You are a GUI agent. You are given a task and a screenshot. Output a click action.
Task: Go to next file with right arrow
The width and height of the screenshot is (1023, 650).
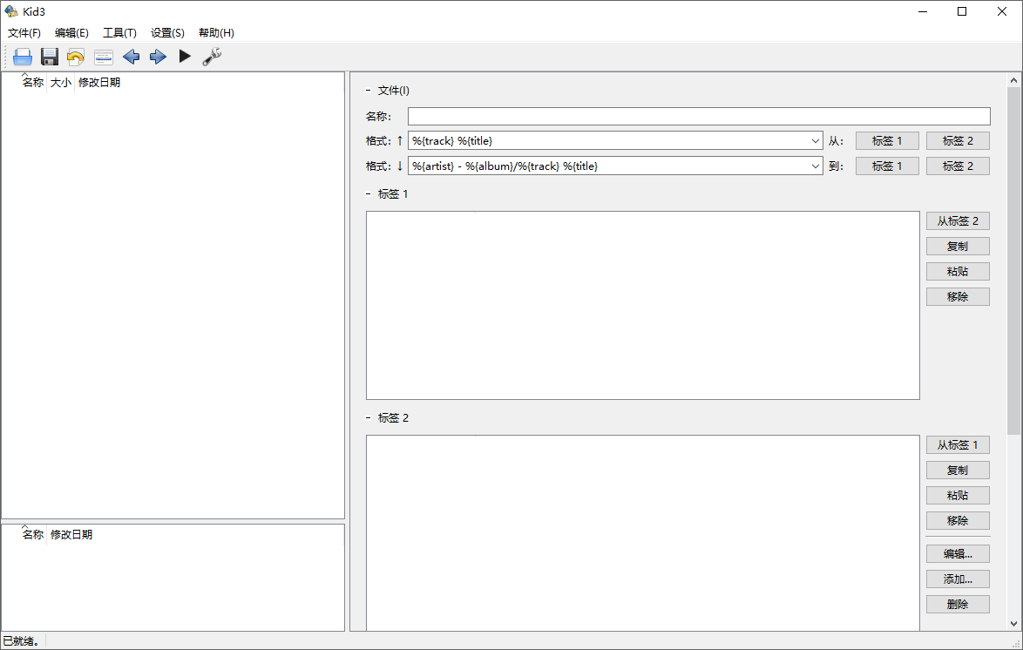tap(158, 57)
